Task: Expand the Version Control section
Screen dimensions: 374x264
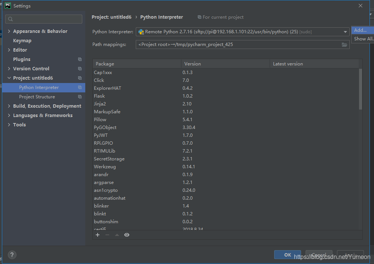Action: tap(9, 69)
